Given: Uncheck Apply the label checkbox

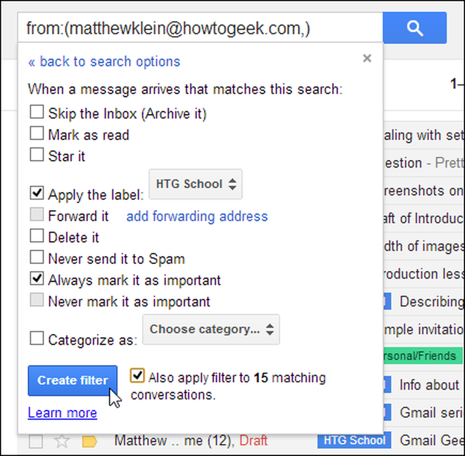Looking at the screenshot, I should (37, 193).
